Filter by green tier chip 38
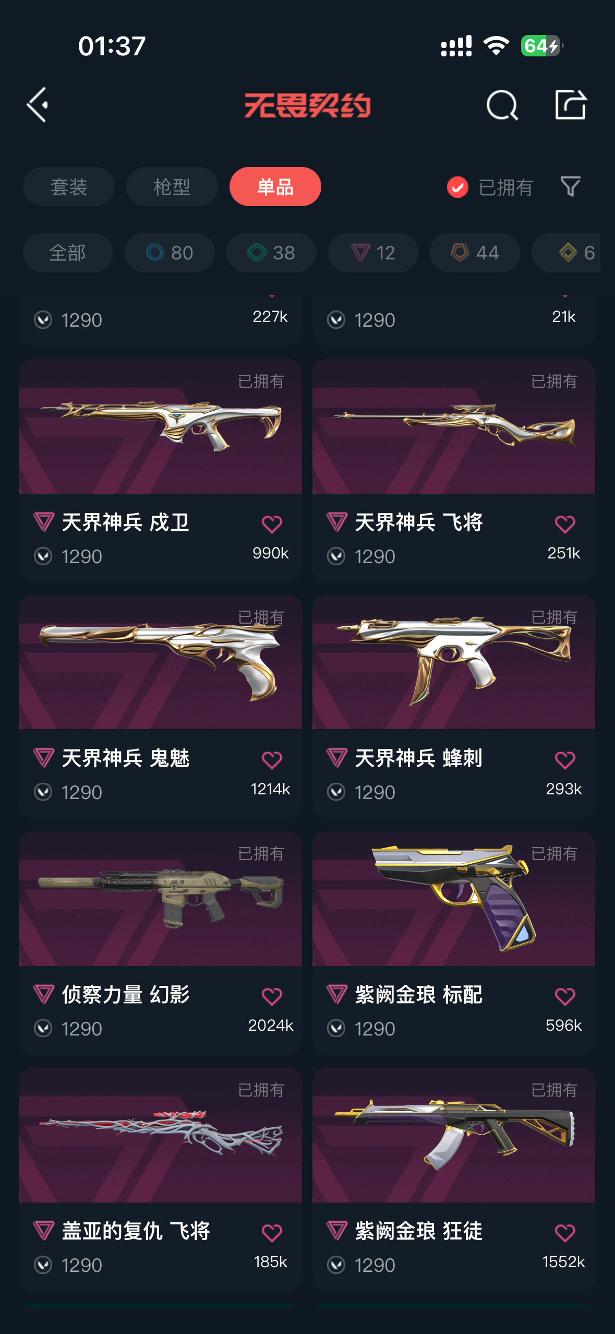This screenshot has height=1334, width=615. [x=271, y=253]
